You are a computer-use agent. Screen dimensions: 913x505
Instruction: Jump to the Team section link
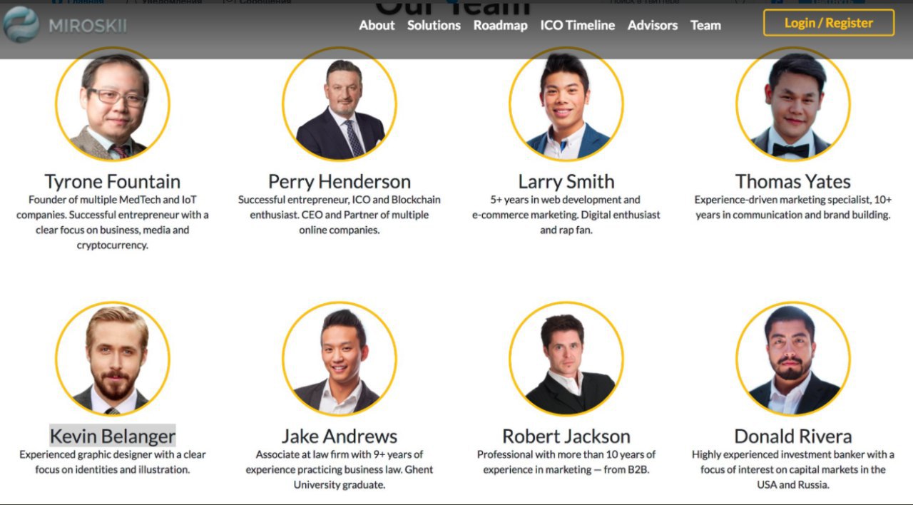(x=705, y=25)
